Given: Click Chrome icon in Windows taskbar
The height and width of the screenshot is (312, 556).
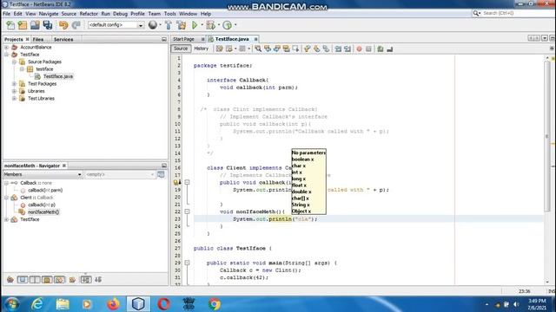Looking at the screenshot, I should pyautogui.click(x=215, y=304).
